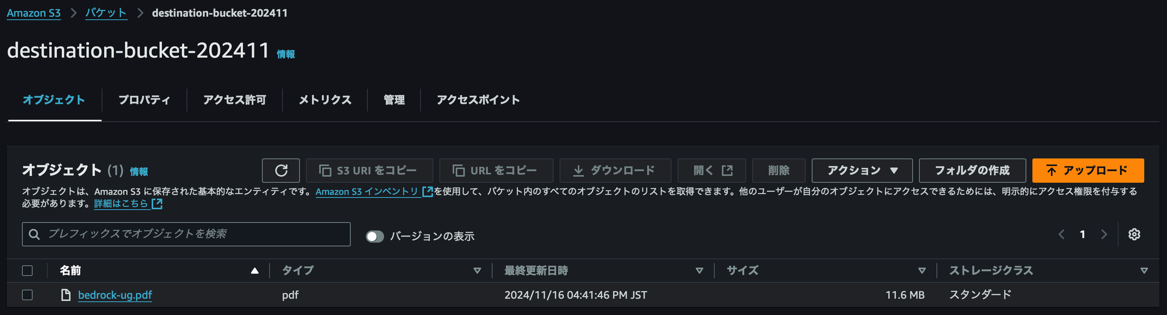Sort by the Type column arrow
The width and height of the screenshot is (1167, 315).
pos(477,271)
